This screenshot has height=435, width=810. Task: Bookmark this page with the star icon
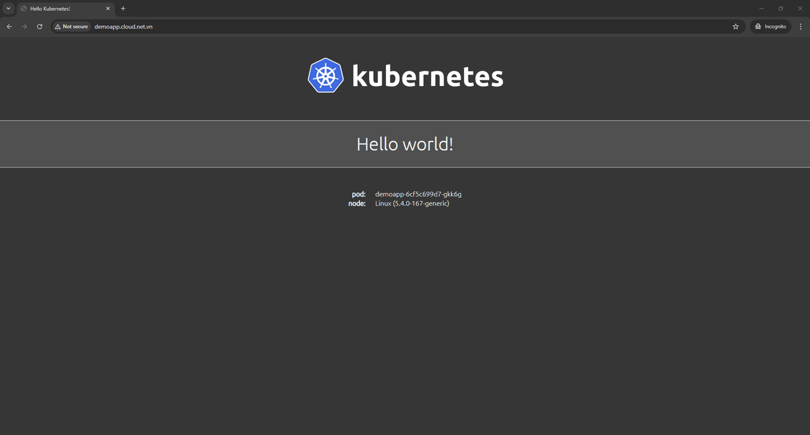point(735,27)
